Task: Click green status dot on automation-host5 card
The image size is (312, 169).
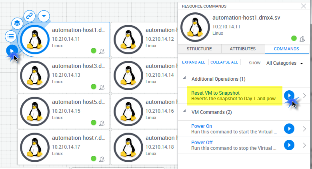Action: pyautogui.click(x=94, y=123)
